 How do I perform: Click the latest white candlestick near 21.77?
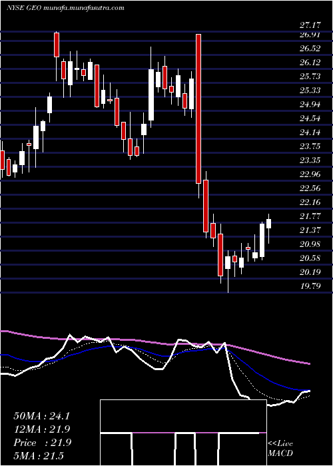pyautogui.click(x=269, y=224)
